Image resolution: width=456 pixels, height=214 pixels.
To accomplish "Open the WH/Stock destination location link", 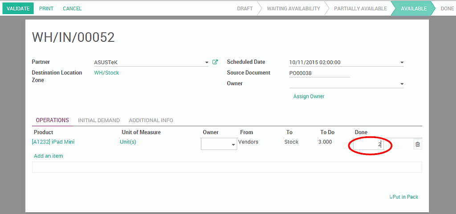I will (106, 73).
